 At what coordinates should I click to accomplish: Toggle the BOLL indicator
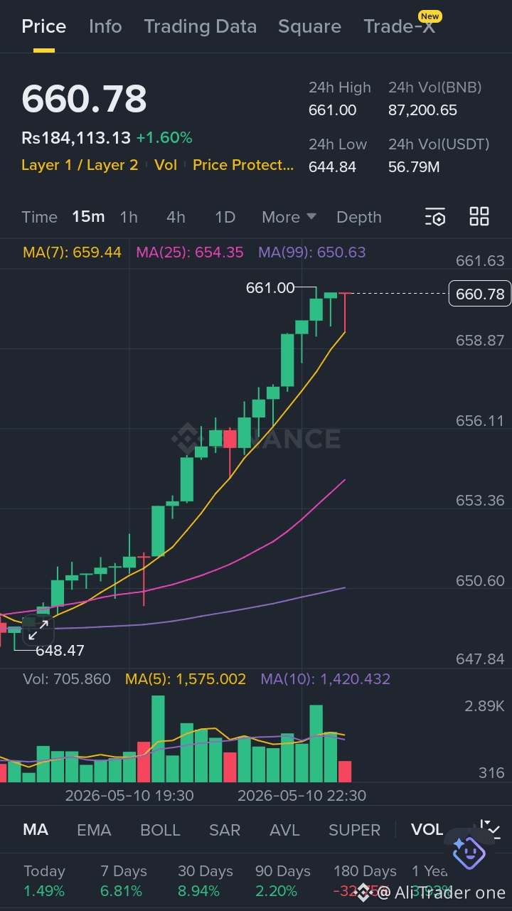coord(161,830)
